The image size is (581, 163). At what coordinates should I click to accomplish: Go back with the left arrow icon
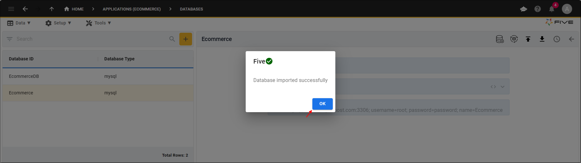click(25, 9)
